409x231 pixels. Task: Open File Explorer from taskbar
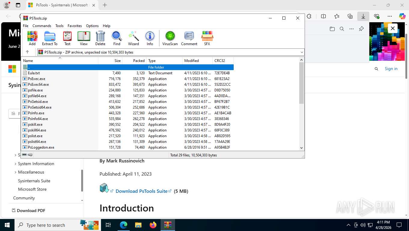138,225
